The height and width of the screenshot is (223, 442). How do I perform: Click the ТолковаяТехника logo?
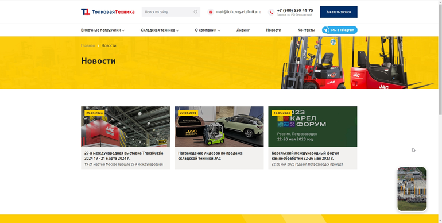point(108,12)
